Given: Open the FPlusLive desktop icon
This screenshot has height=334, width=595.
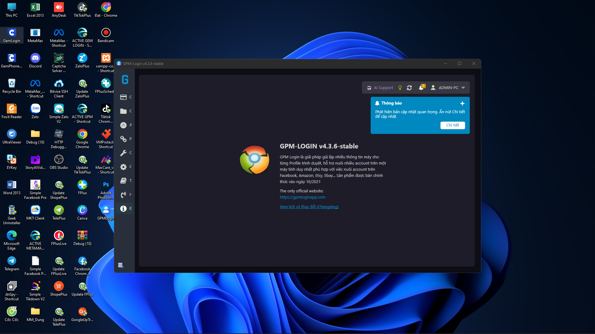Looking at the screenshot, I should tap(59, 238).
